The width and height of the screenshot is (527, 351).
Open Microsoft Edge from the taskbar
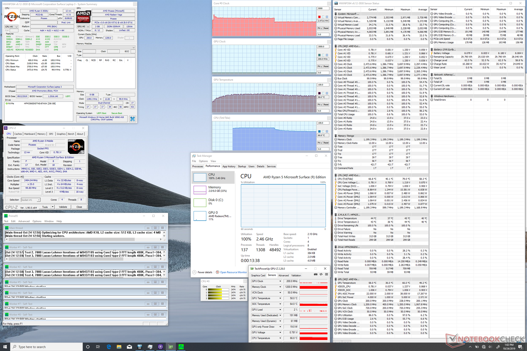pyautogui.click(x=109, y=347)
